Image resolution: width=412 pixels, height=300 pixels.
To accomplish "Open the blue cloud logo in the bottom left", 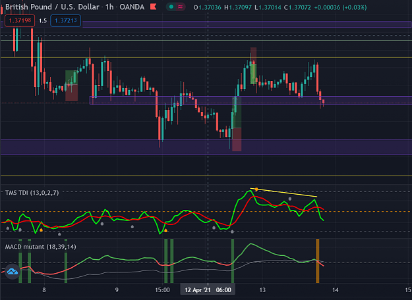I will coord(13,272).
